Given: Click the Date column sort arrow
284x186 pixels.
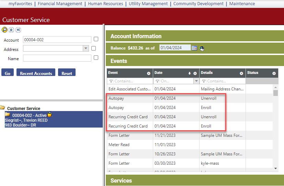Looking at the screenshot, I should pyautogui.click(x=190, y=73).
